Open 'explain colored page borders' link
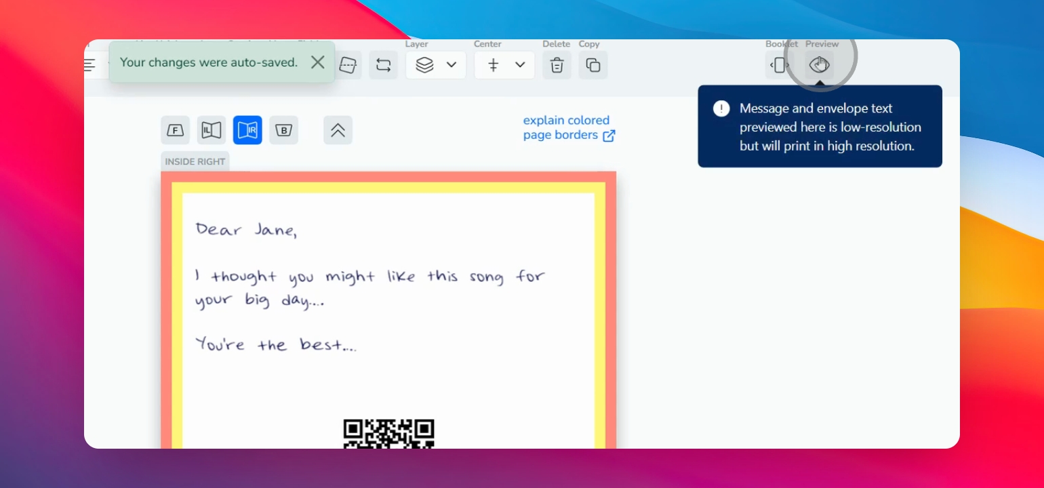Image resolution: width=1044 pixels, height=488 pixels. [568, 127]
